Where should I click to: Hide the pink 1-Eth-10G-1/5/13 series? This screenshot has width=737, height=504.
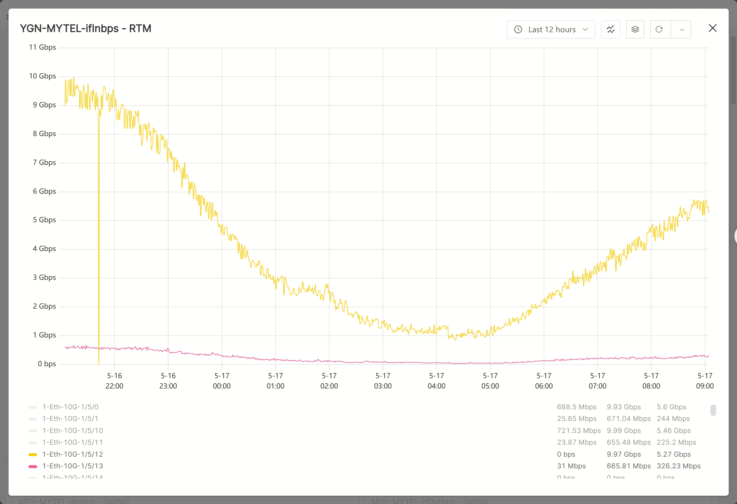73,466
